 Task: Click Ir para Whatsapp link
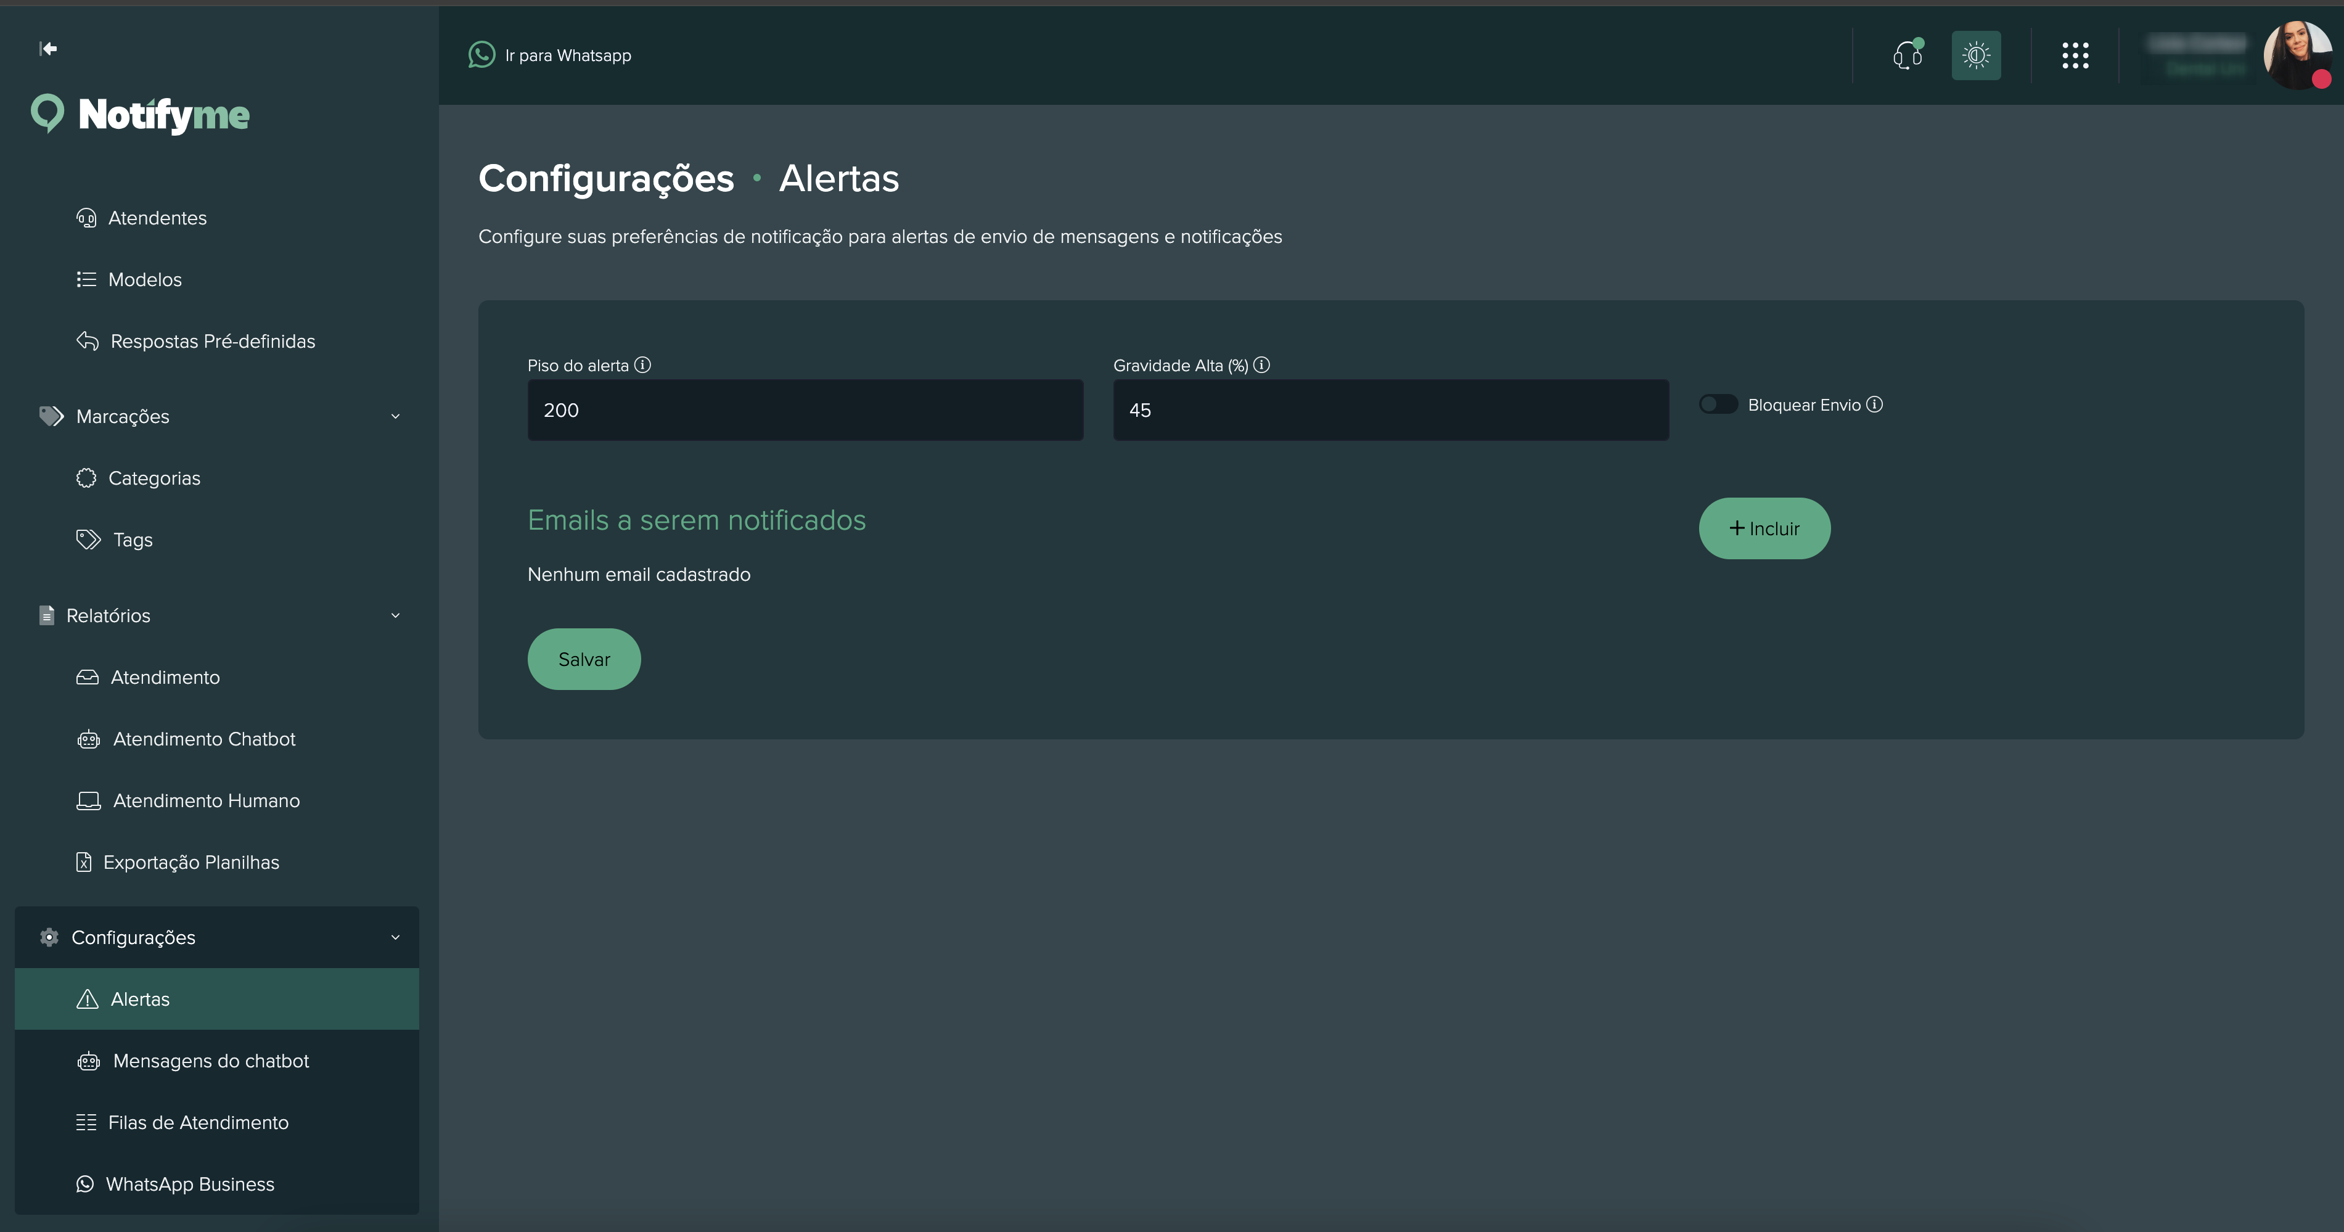tap(549, 55)
